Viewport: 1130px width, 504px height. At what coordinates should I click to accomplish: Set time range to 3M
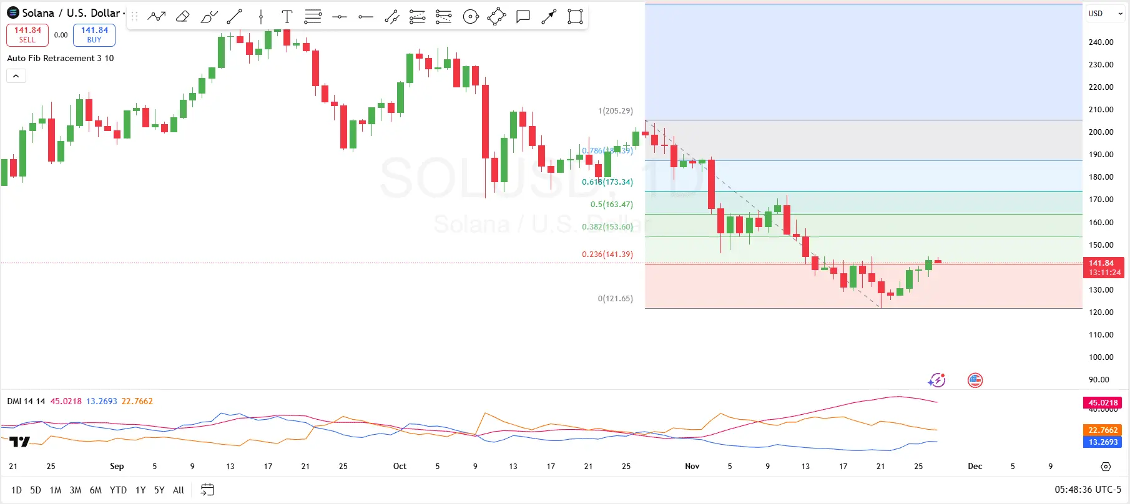[x=76, y=490]
